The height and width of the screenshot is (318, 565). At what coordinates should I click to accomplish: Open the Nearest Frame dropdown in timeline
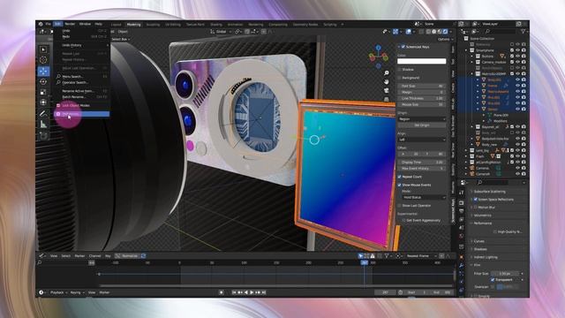click(420, 256)
